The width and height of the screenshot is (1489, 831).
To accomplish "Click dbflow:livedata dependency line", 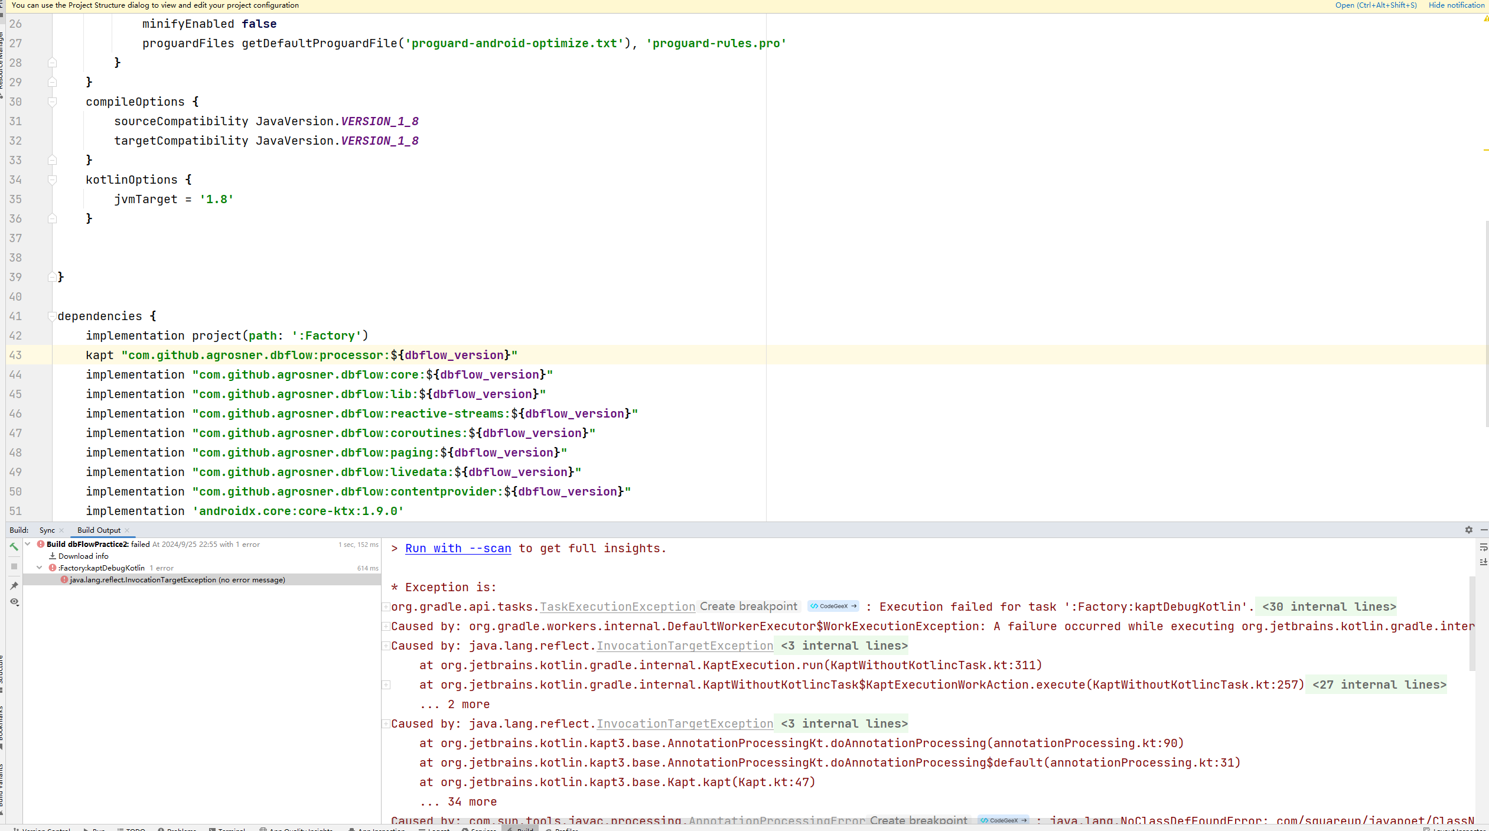I will (333, 472).
